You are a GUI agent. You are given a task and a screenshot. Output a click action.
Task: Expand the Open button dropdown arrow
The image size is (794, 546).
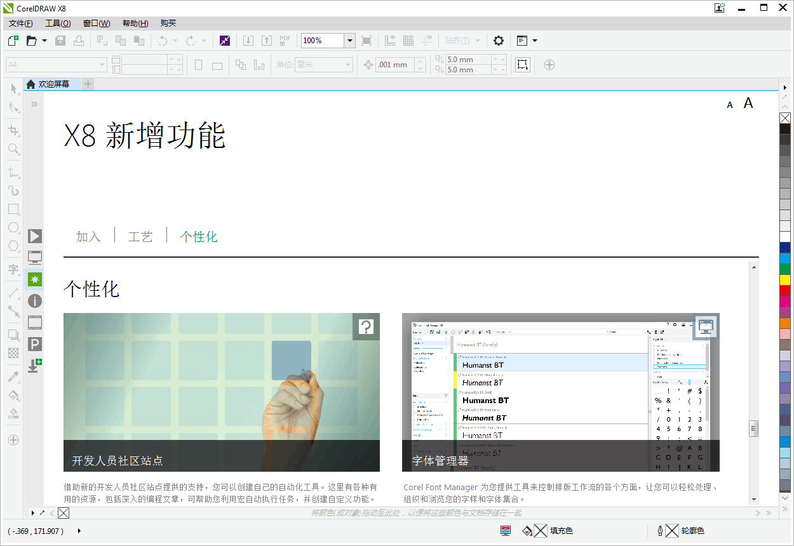44,41
